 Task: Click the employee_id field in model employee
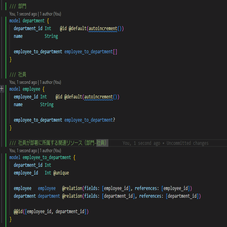pyautogui.click(x=26, y=97)
